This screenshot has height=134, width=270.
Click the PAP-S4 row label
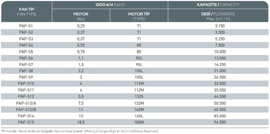26,45
